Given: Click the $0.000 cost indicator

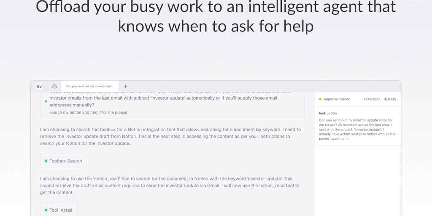Looking at the screenshot, I should [390, 99].
